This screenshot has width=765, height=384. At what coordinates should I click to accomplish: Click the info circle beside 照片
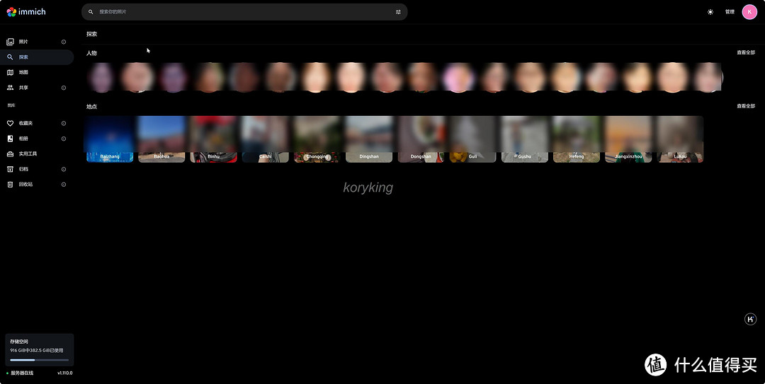tap(64, 42)
